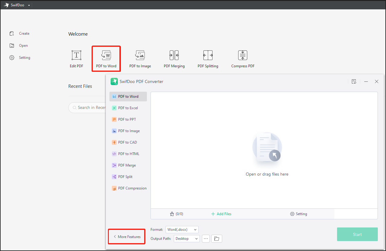Screen dimensions: 386x251
Task: Click the ellipsis browse output path button
Action: pos(206,239)
